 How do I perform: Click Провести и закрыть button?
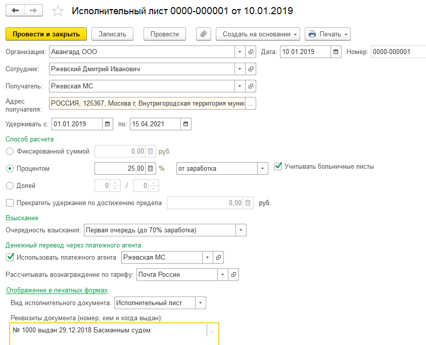(46, 34)
